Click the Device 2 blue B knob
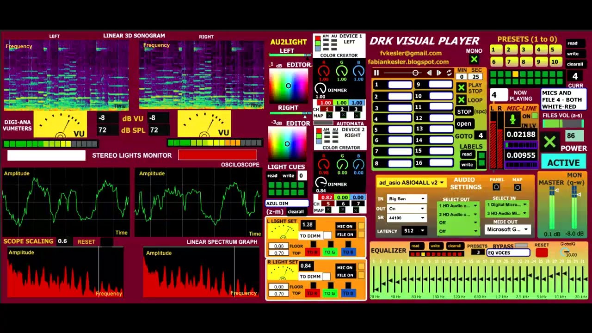The image size is (592, 333). point(358,164)
